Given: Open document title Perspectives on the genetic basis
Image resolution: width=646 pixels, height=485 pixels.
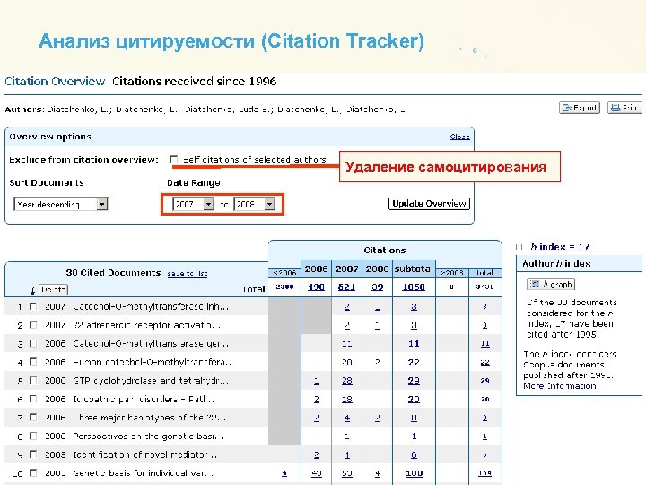Looking at the screenshot, I should click(x=148, y=436).
